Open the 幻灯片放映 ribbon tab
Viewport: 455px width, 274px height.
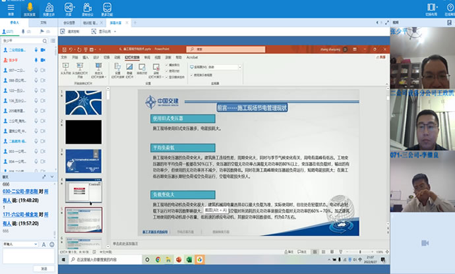132,57
